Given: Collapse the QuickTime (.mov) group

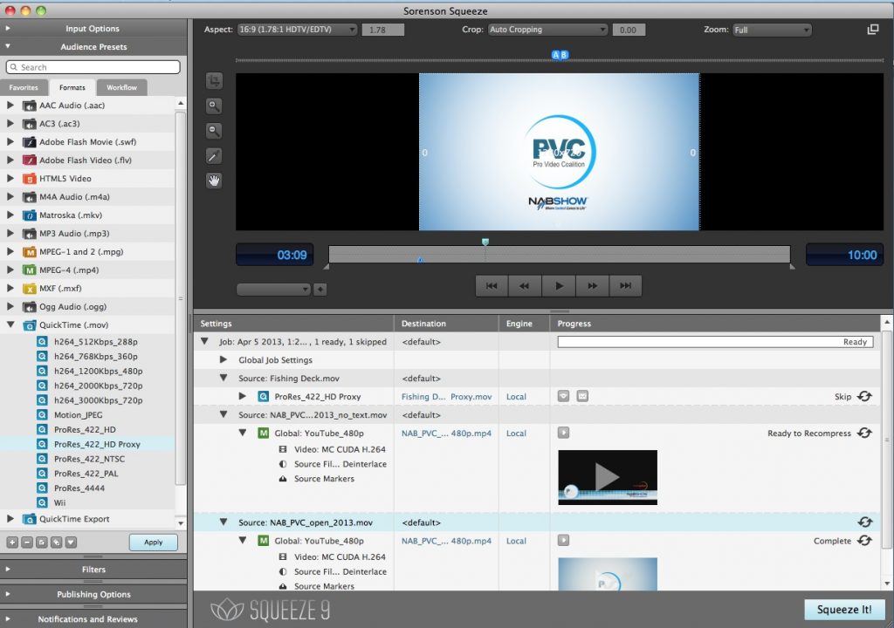Looking at the screenshot, I should pos(10,324).
